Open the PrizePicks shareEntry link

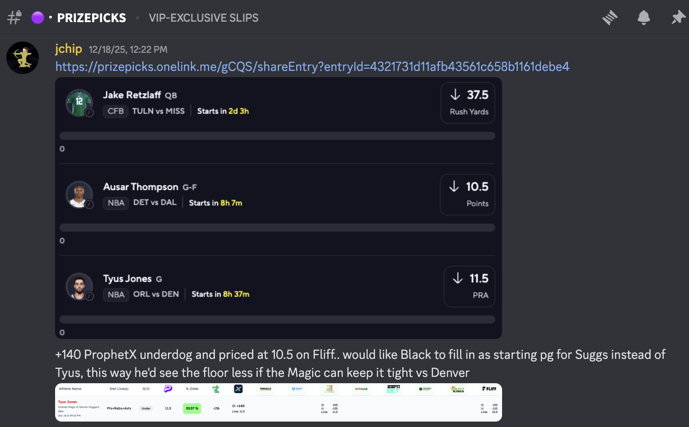click(312, 67)
